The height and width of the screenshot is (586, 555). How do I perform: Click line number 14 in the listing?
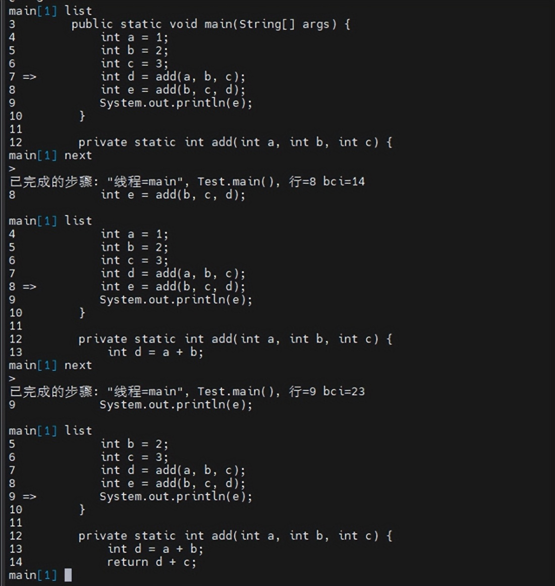pyautogui.click(x=16, y=562)
